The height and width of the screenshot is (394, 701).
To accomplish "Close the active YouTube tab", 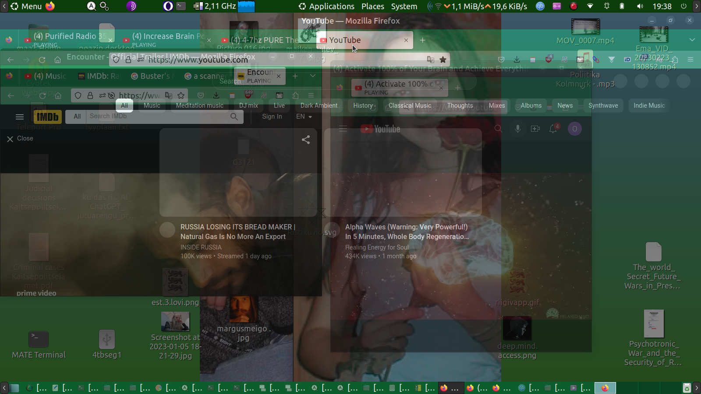I will pyautogui.click(x=406, y=40).
